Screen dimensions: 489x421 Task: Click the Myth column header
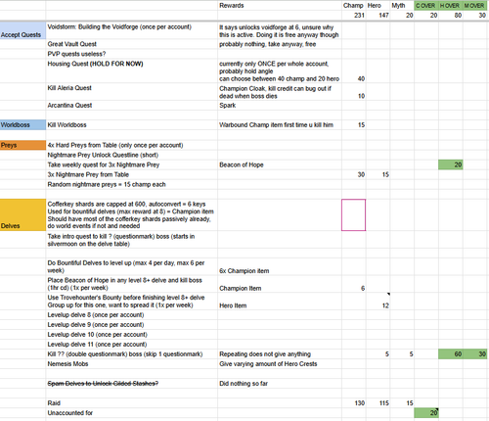pyautogui.click(x=402, y=6)
